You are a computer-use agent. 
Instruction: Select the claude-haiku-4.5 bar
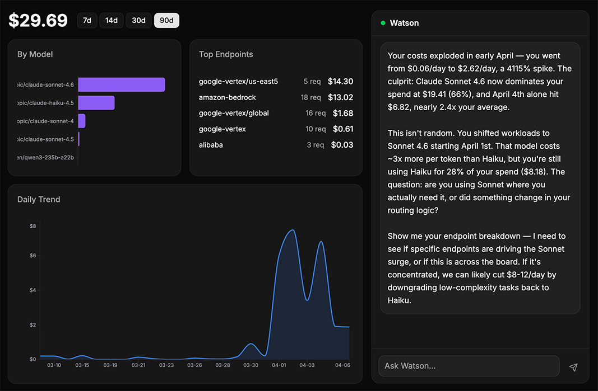tap(96, 102)
